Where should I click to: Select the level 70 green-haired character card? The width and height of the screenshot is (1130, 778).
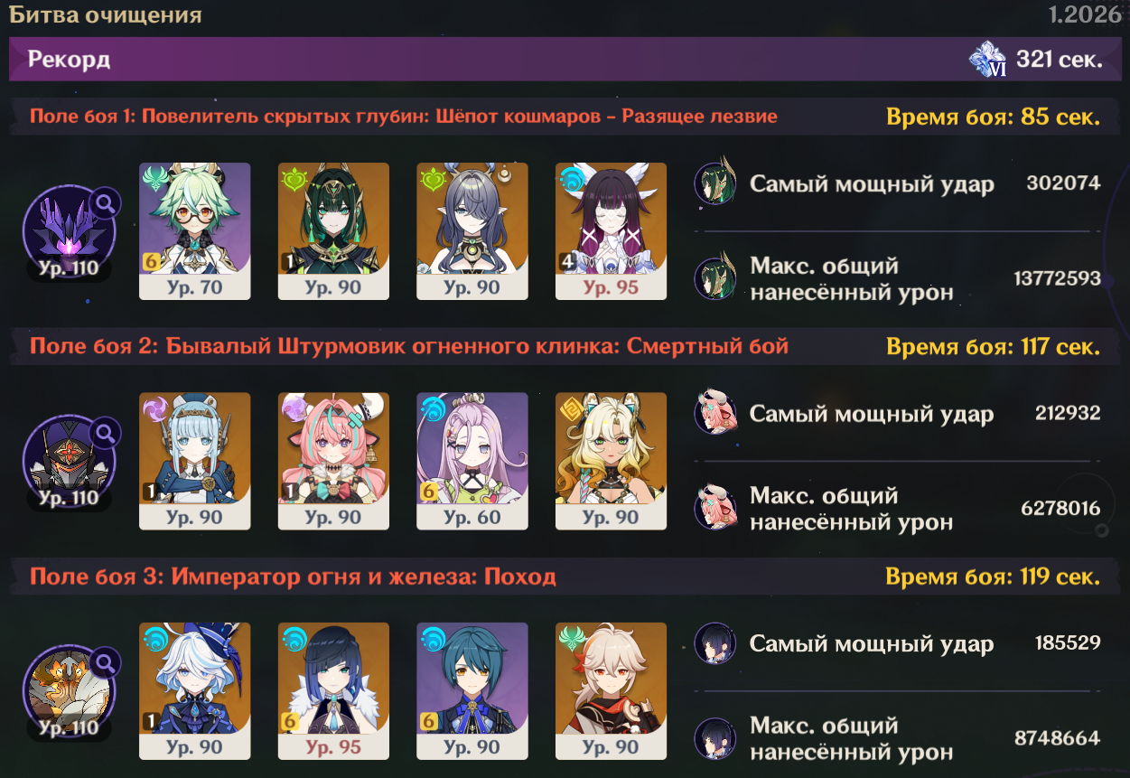click(194, 230)
